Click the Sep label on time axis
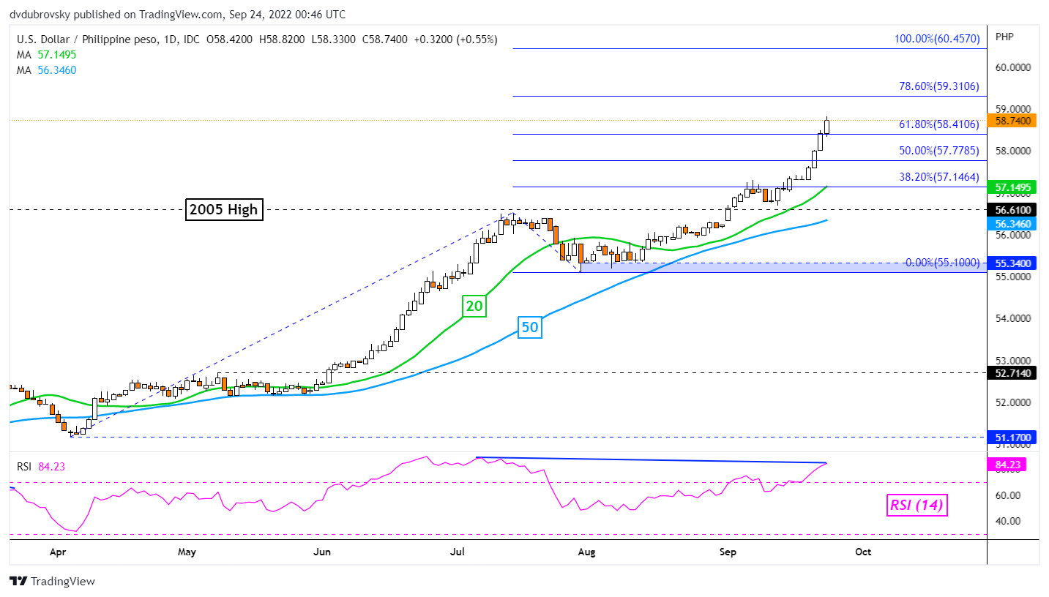1049x597 pixels. (727, 552)
